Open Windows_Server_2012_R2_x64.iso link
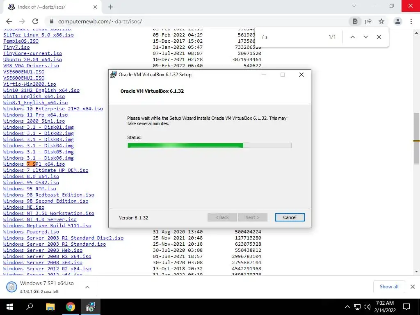Image resolution: width=420 pixels, height=315 pixels. (x=47, y=269)
